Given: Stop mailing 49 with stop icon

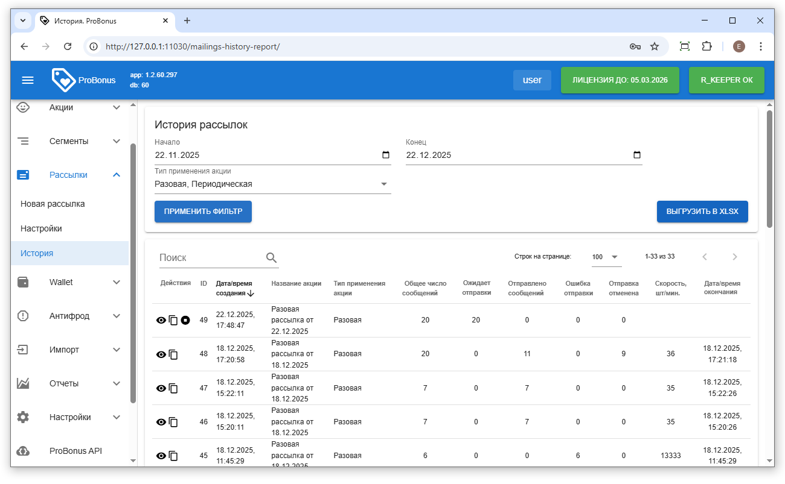Looking at the screenshot, I should pyautogui.click(x=185, y=320).
